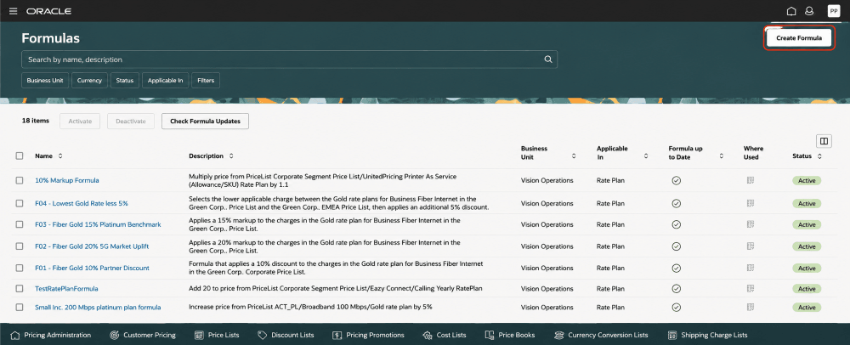
Task: Click up-to-date checkmark for TestRatePlanFormula
Action: tap(676, 289)
